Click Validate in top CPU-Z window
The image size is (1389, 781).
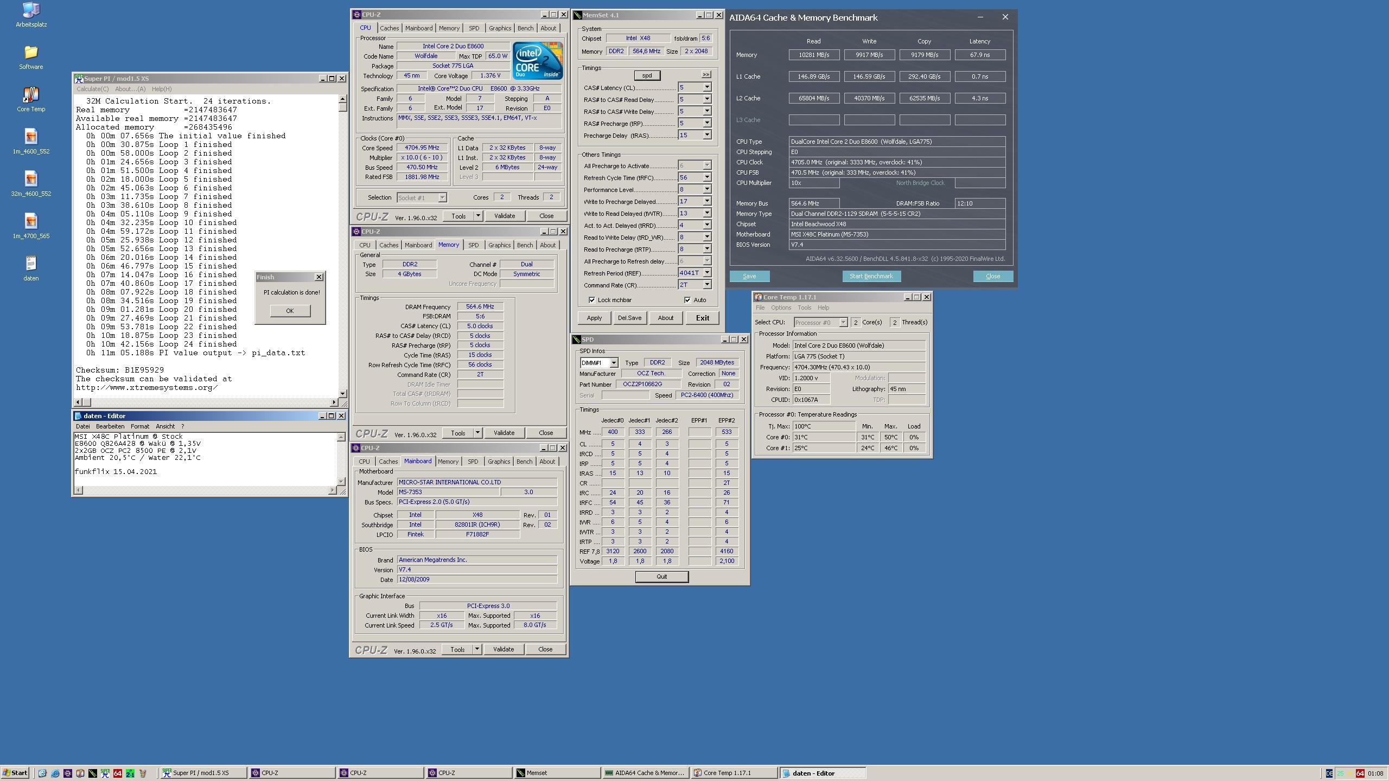(505, 216)
